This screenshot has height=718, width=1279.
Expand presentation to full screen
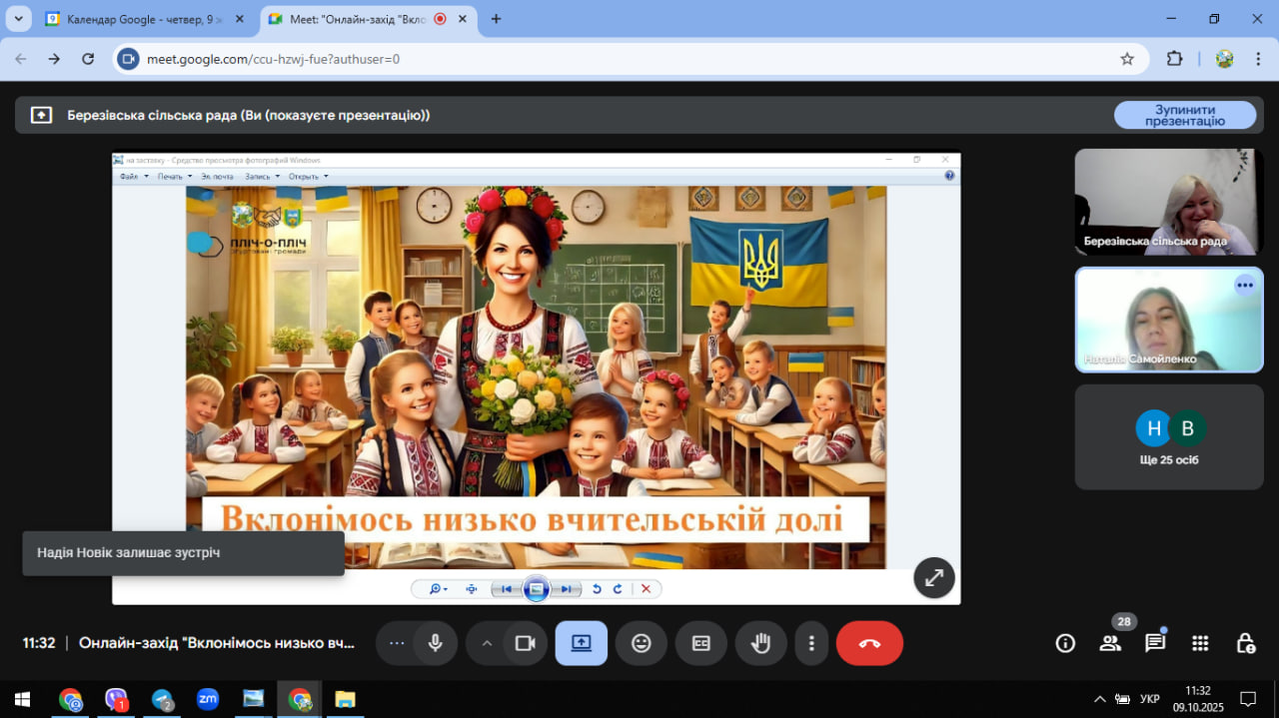point(933,577)
